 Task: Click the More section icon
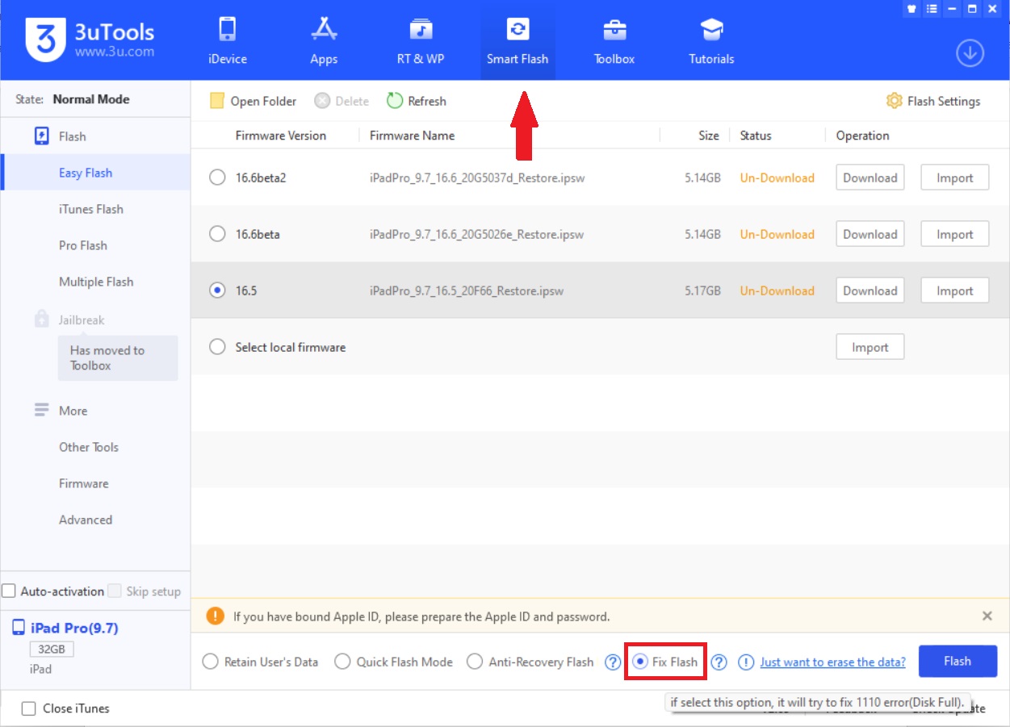[x=42, y=410]
